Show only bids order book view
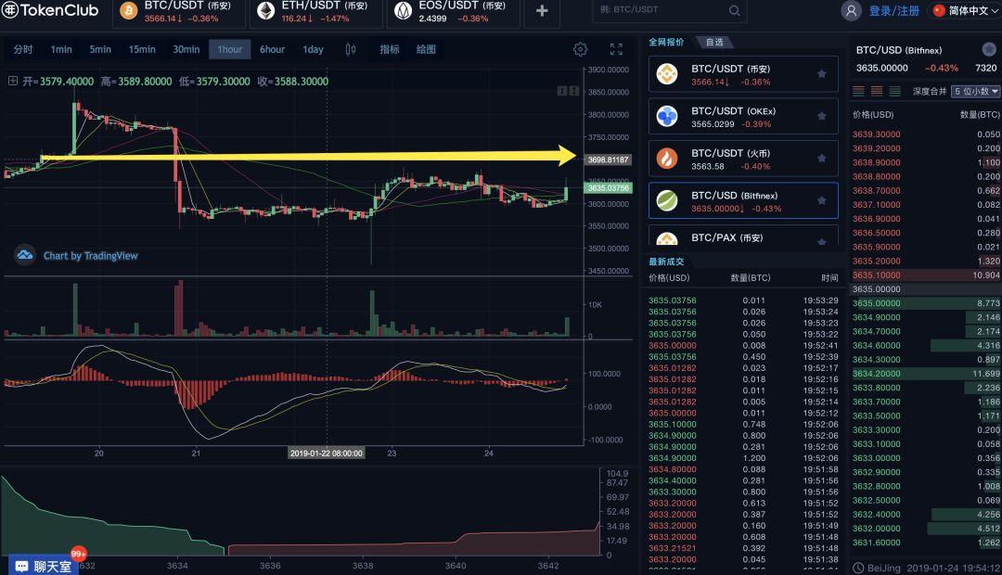The height and width of the screenshot is (575, 1002). coord(895,92)
